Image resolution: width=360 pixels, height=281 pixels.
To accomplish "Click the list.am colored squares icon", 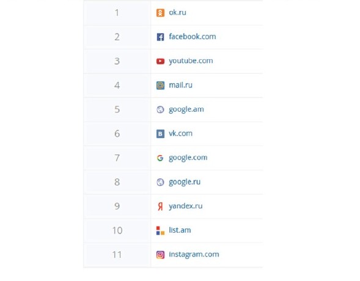I will click(x=160, y=230).
